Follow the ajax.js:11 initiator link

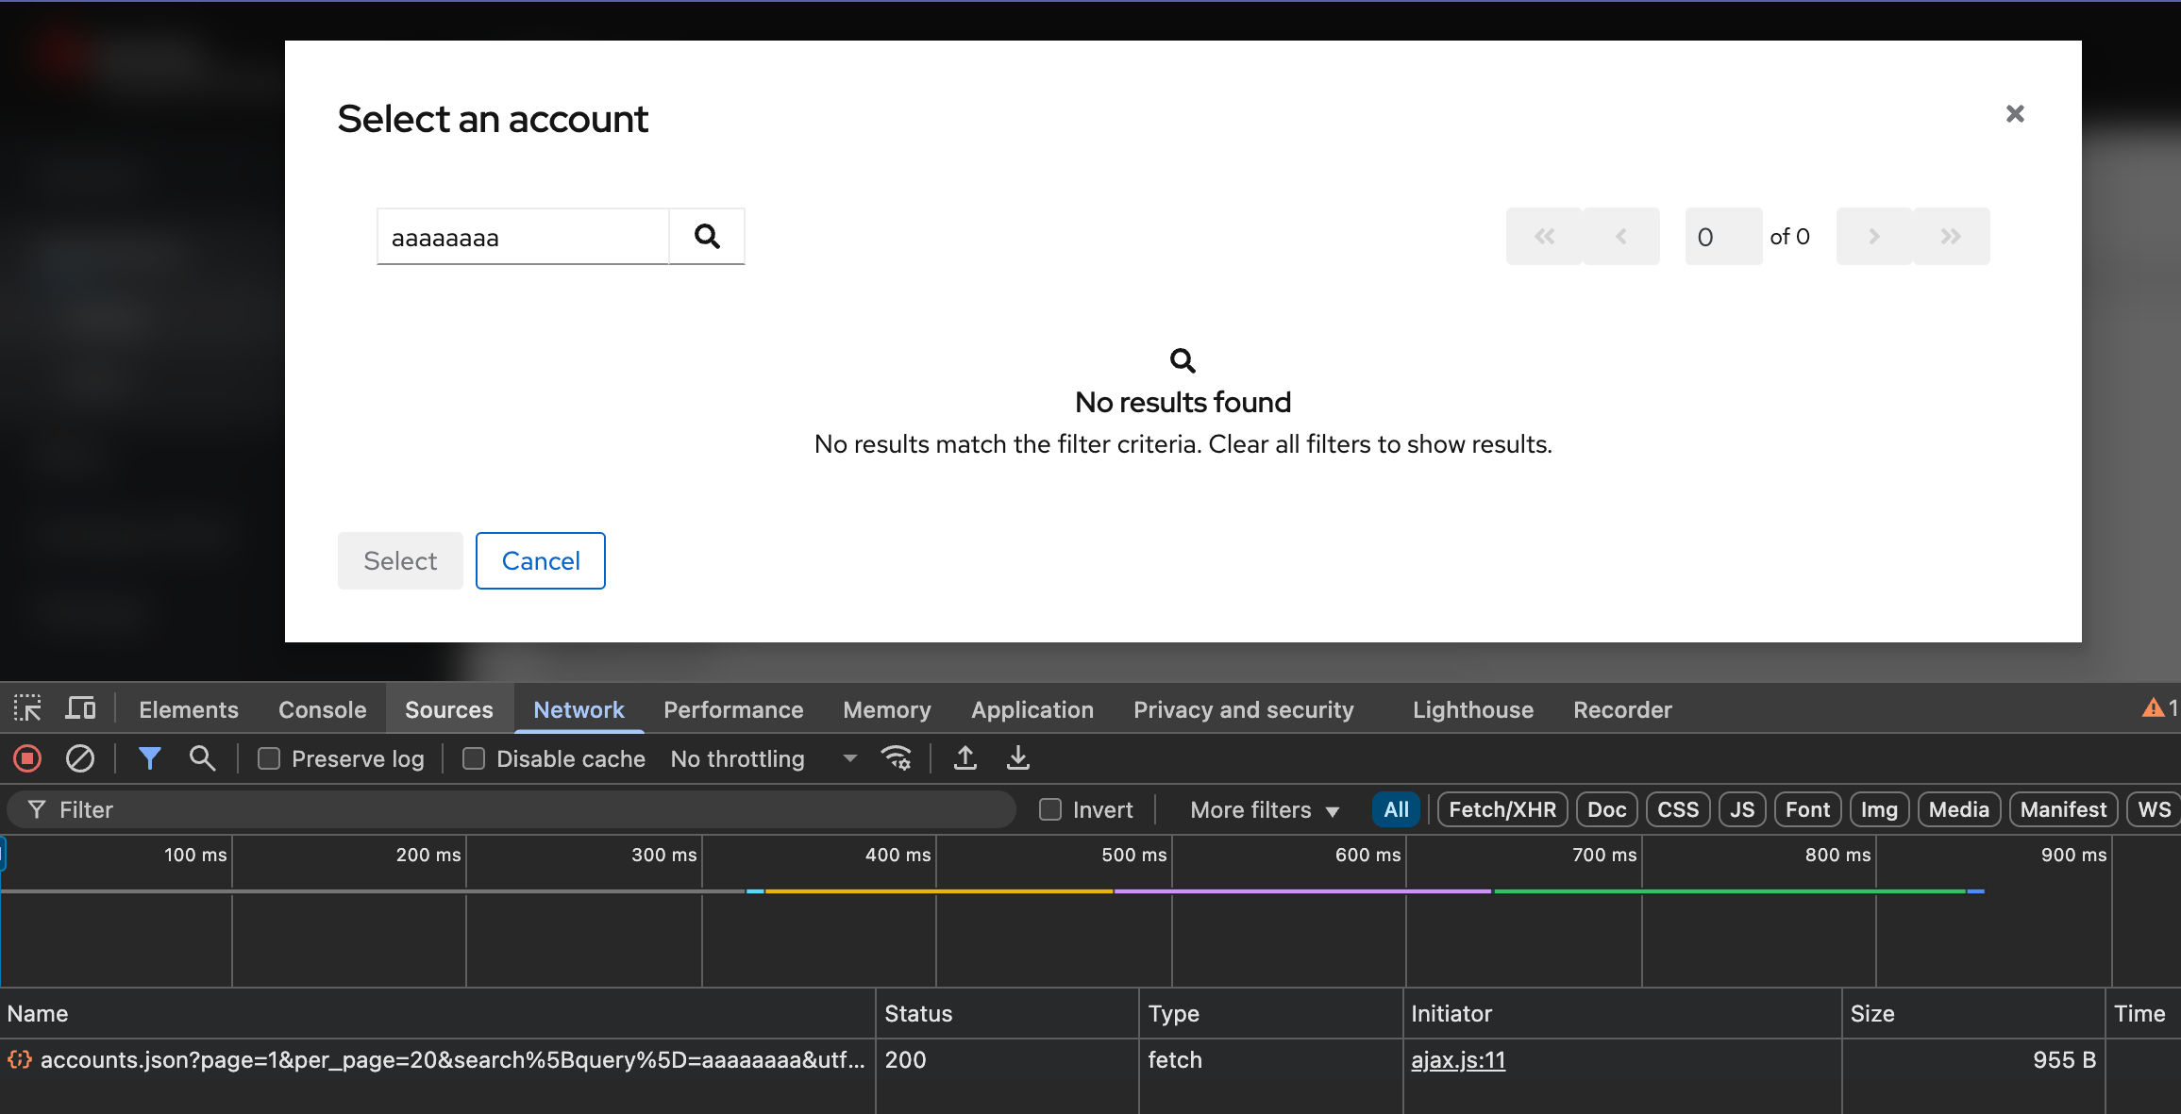[x=1457, y=1060]
